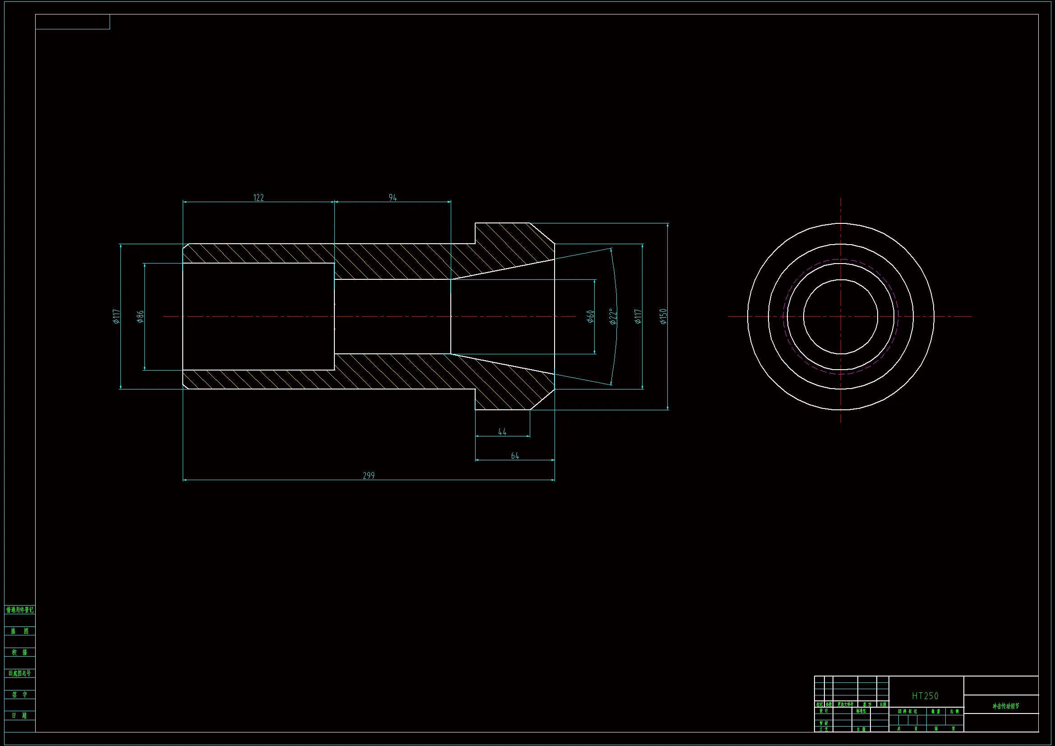
Task: Select the φ86 diameter dimension text
Action: 140,317
